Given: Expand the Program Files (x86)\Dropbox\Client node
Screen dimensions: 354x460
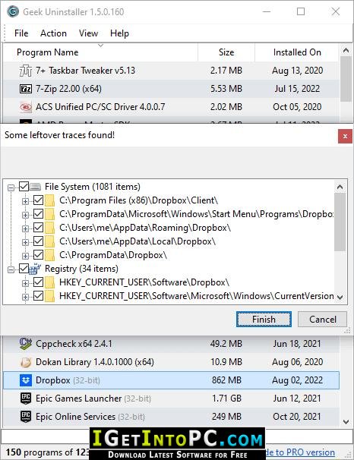Looking at the screenshot, I should click(x=25, y=201).
